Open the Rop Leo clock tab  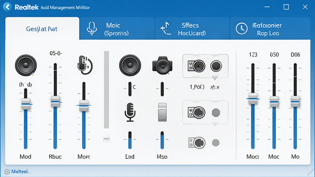(x=270, y=29)
